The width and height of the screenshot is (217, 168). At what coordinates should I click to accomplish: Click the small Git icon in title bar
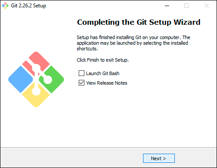pyautogui.click(x=5, y=6)
